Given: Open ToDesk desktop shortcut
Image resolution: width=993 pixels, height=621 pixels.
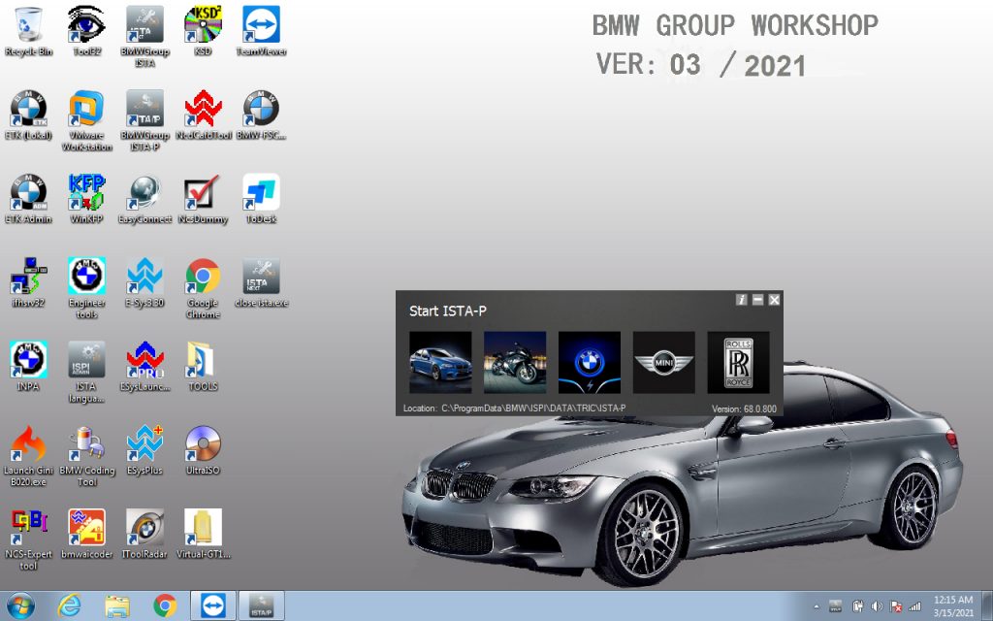Looking at the screenshot, I should point(261,199).
